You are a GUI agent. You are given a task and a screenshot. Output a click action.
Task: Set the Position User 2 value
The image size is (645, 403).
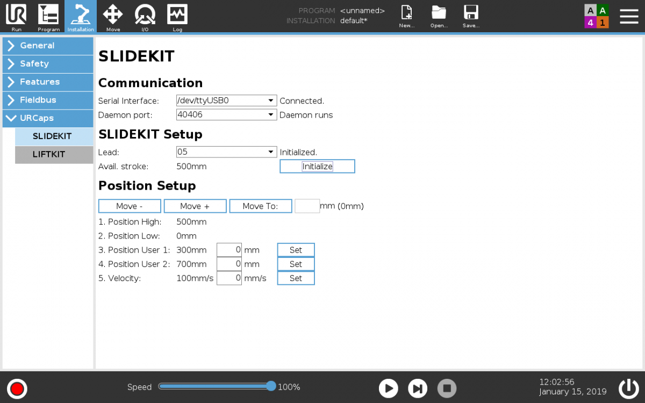296,264
